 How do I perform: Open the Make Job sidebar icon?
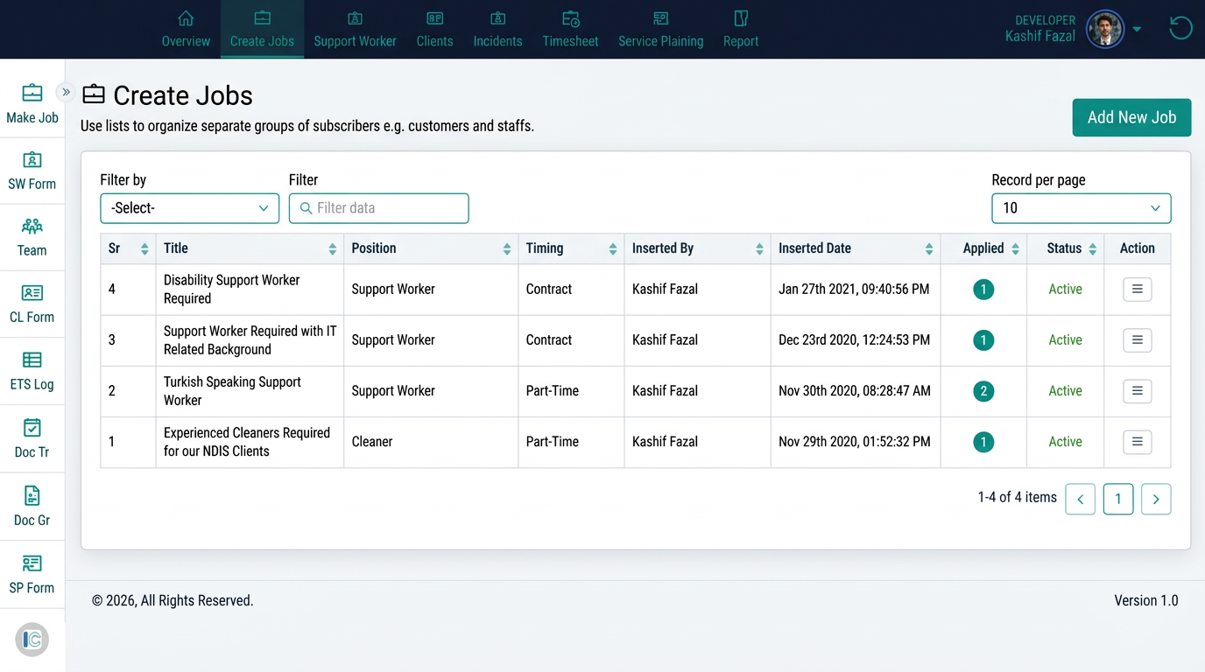[32, 104]
